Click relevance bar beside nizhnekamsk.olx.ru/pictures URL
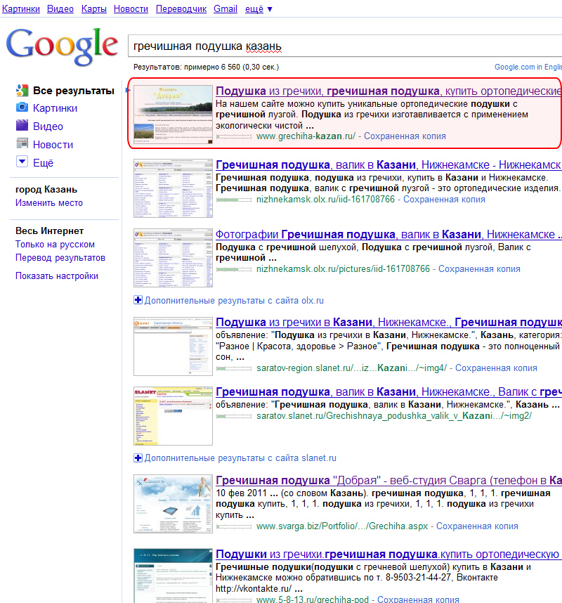The height and width of the screenshot is (603, 562). pos(234,269)
